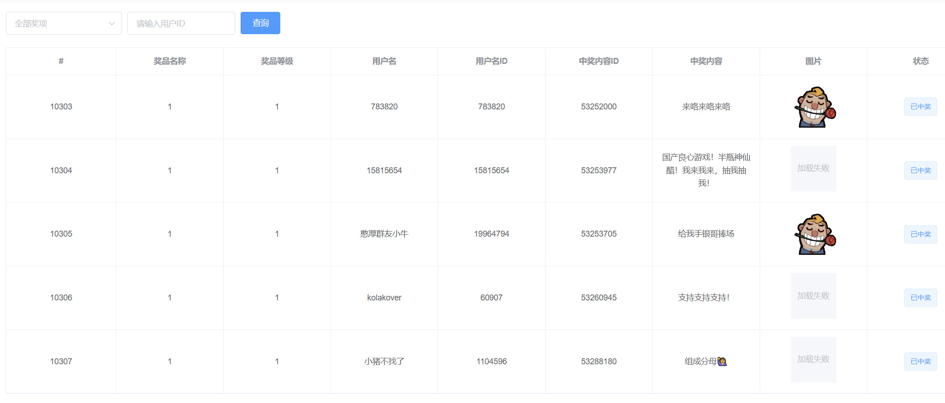Click the comment 给我手银哥捧场
Screen dimensions: 945x403
[x=706, y=234]
